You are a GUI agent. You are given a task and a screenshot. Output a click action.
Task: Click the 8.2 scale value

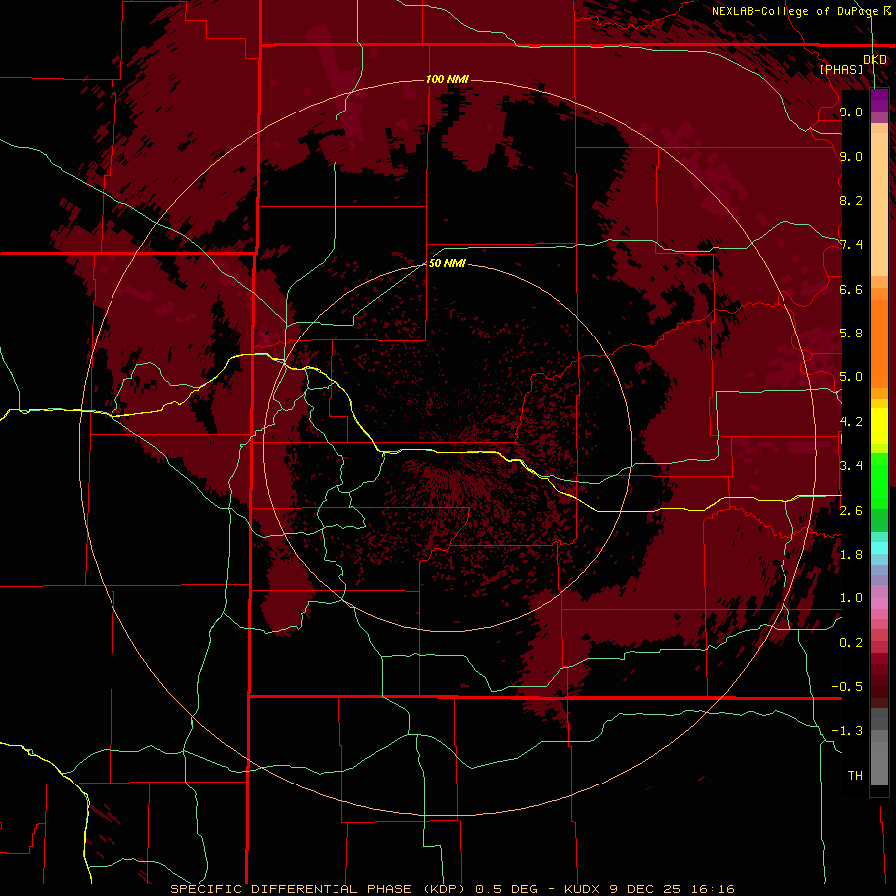coord(851,200)
